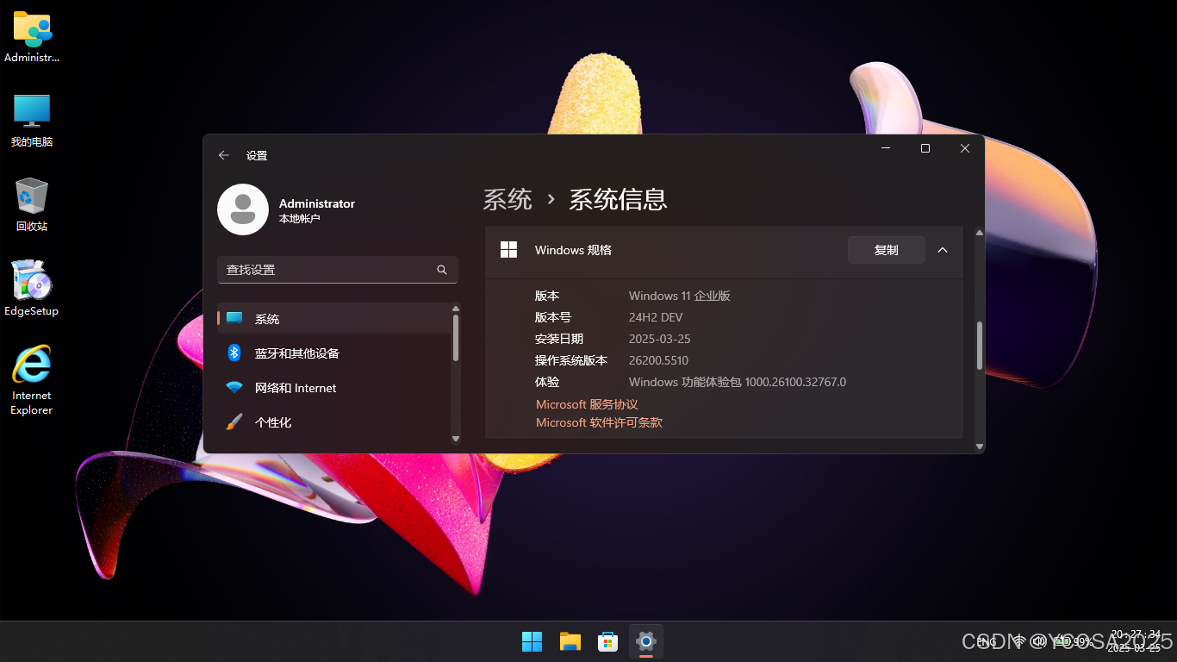Viewport: 1177px width, 662px height.
Task: Open the Start menu on taskbar
Action: tap(532, 641)
